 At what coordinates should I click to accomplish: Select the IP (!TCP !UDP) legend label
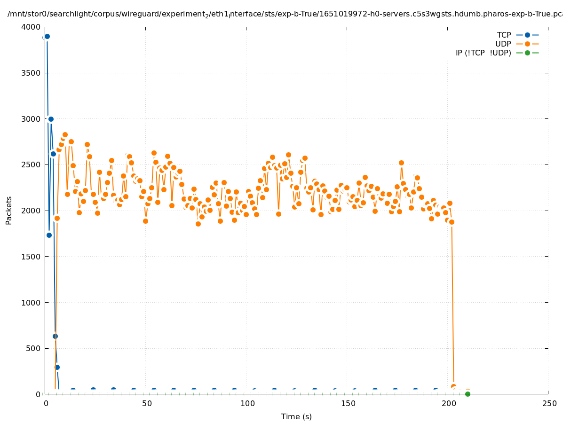pyautogui.click(x=483, y=53)
